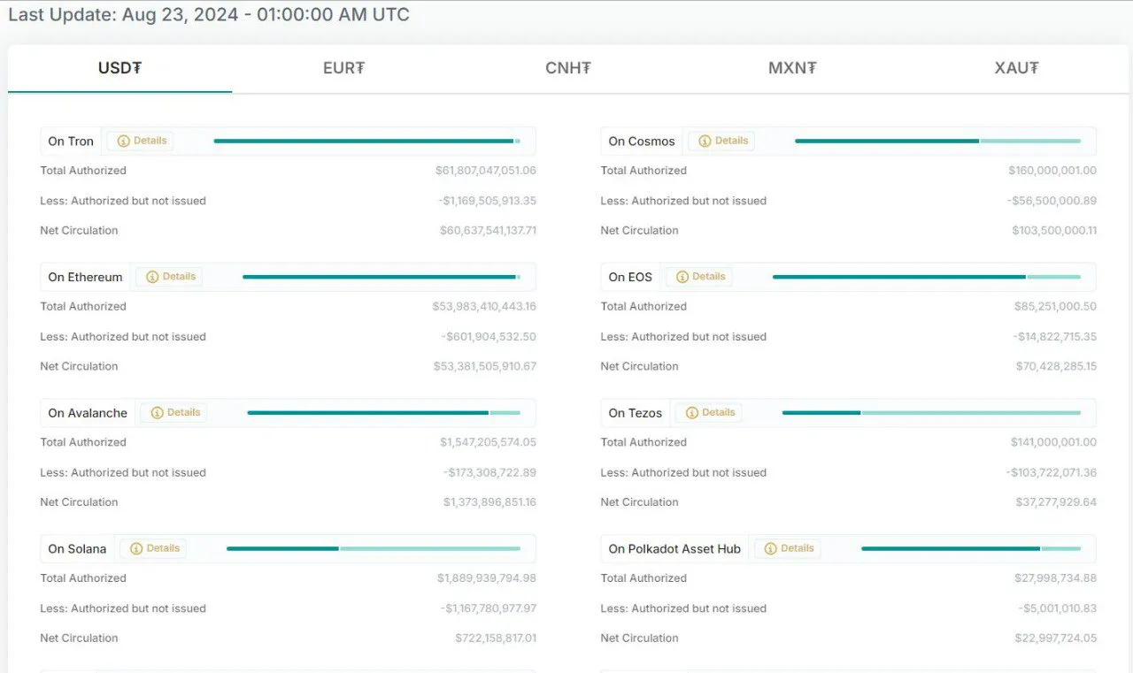The height and width of the screenshot is (673, 1133).
Task: Open Details text for On Tron
Action: (x=150, y=141)
